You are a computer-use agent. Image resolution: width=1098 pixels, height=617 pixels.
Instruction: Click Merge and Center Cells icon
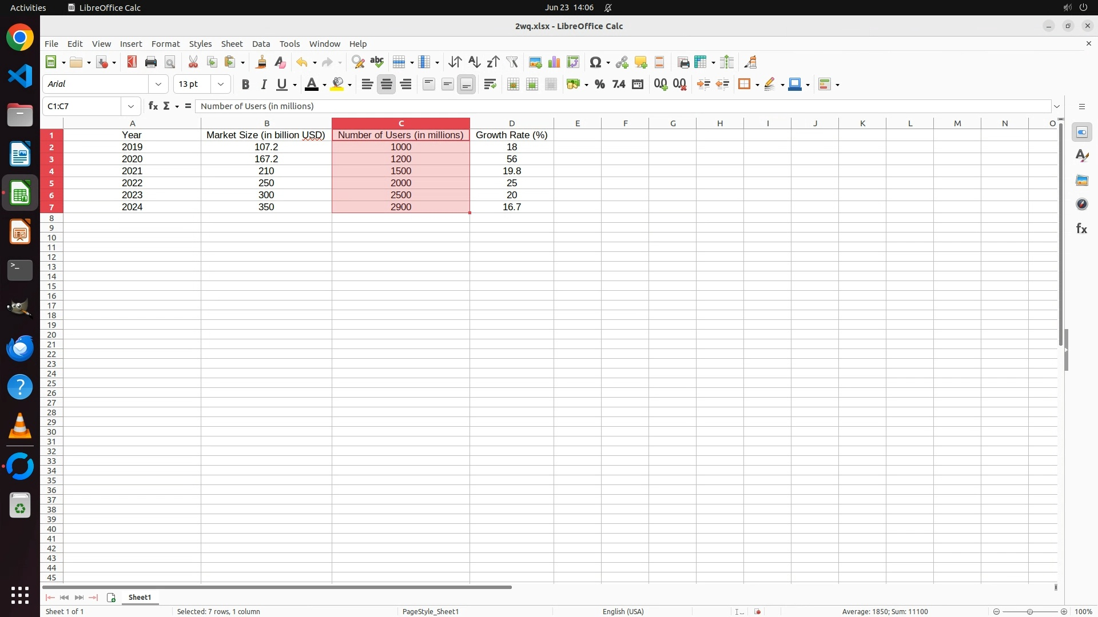[x=513, y=85]
